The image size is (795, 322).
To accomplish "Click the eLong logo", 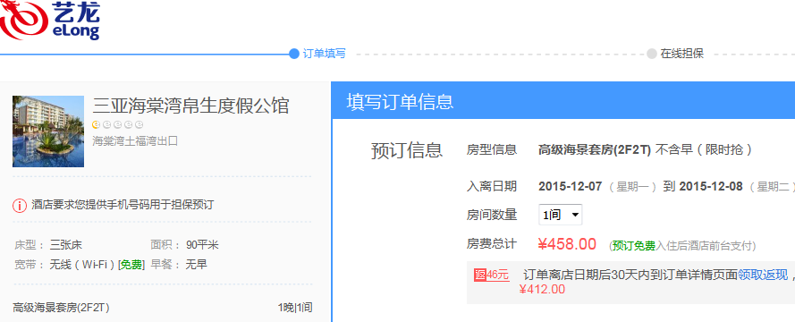I will 50,21.
